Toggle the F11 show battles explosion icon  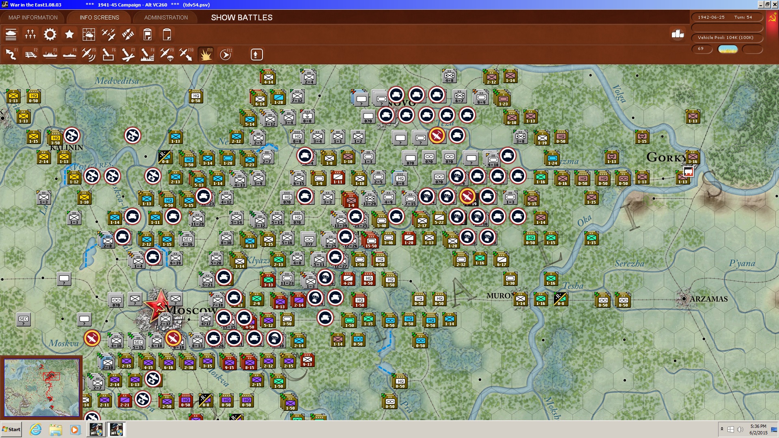coord(206,54)
